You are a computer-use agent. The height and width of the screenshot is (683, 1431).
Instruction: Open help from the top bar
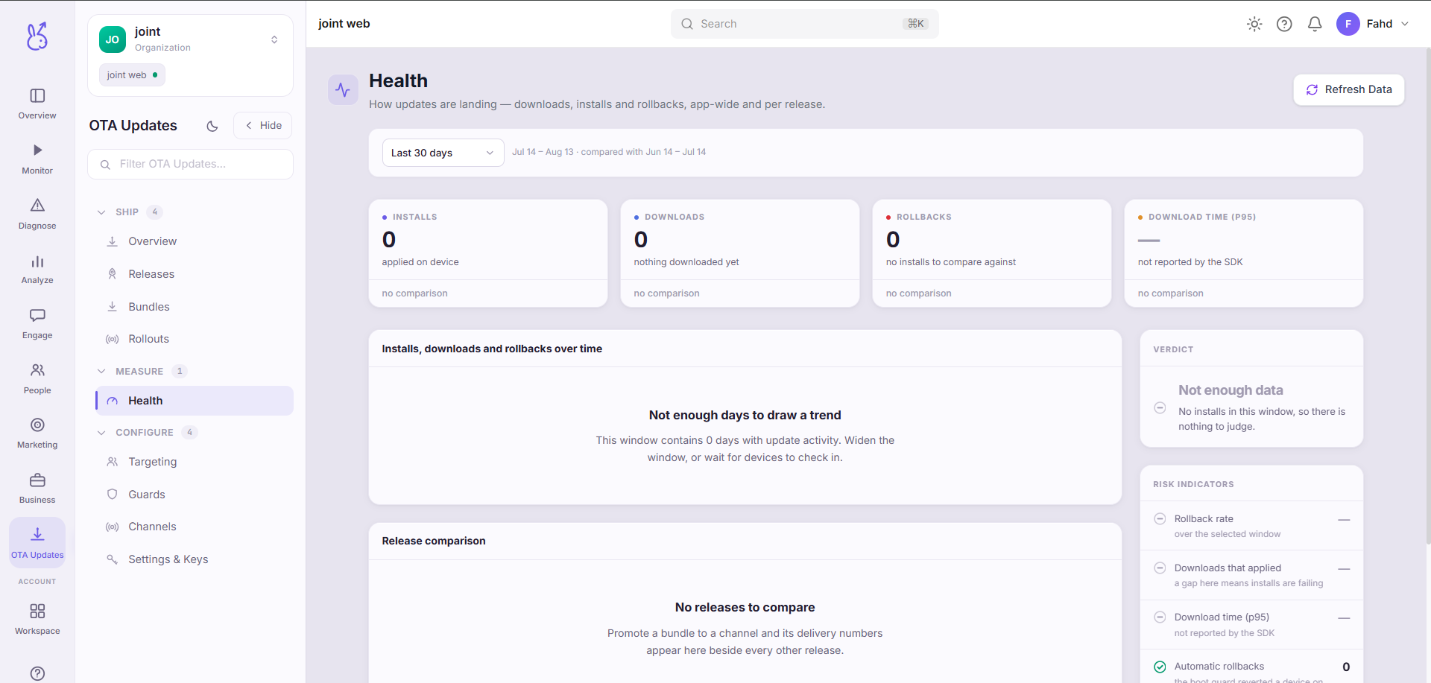coord(1284,24)
